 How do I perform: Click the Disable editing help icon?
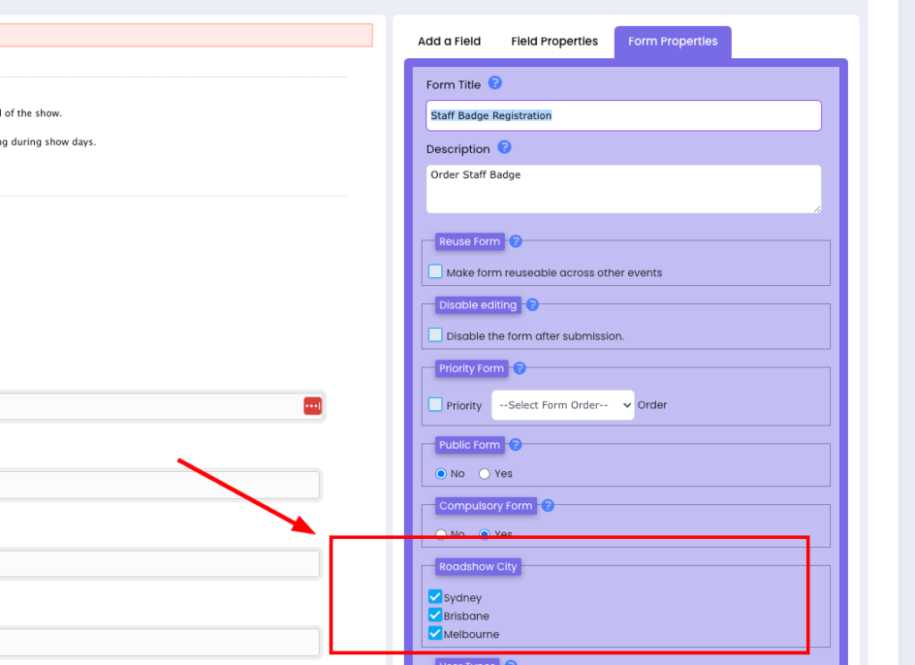tap(533, 305)
